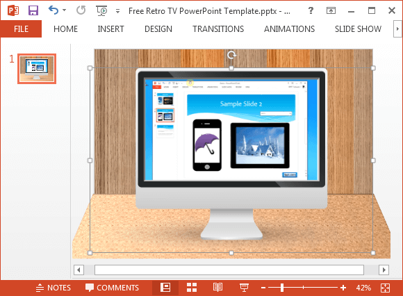This screenshot has width=403, height=296.
Task: Switch to the TRANSITIONS ribbon tab
Action: pyautogui.click(x=218, y=28)
